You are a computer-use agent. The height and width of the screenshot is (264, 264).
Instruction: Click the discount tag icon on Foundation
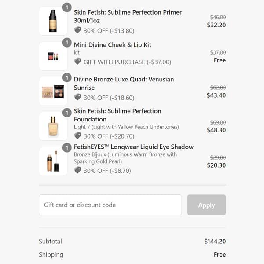78,136
